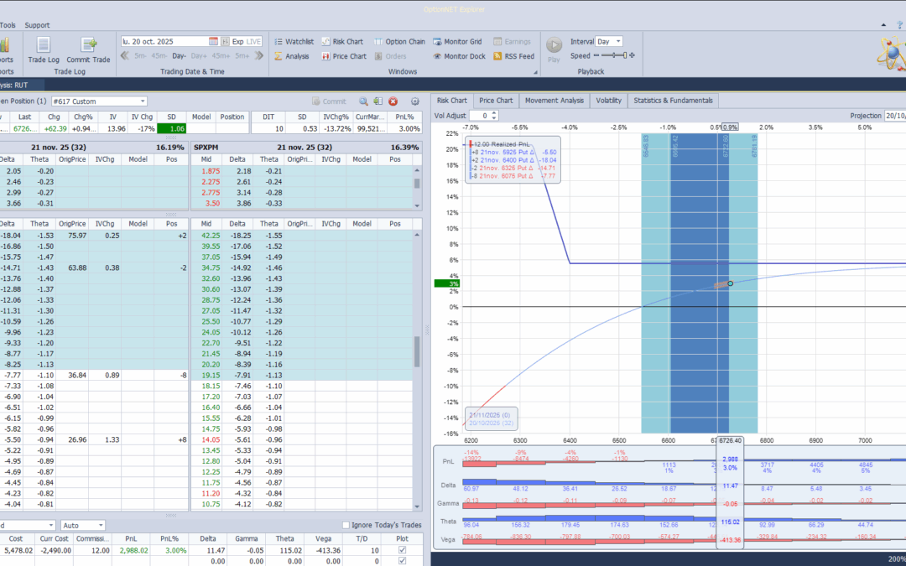Click the 45m- time step button
The image size is (906, 566).
(159, 56)
